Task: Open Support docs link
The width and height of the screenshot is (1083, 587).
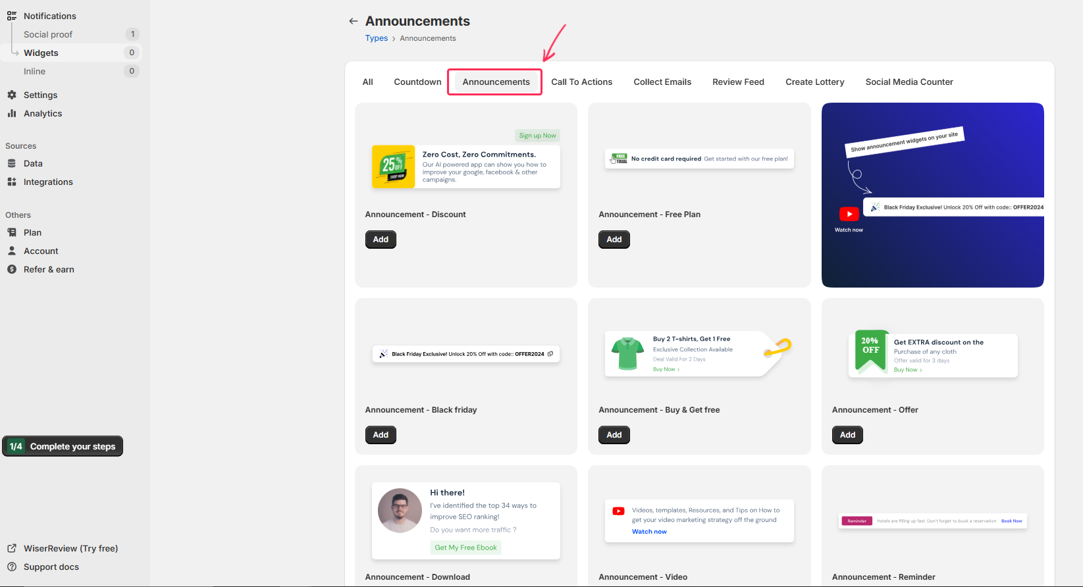Action: [51, 567]
